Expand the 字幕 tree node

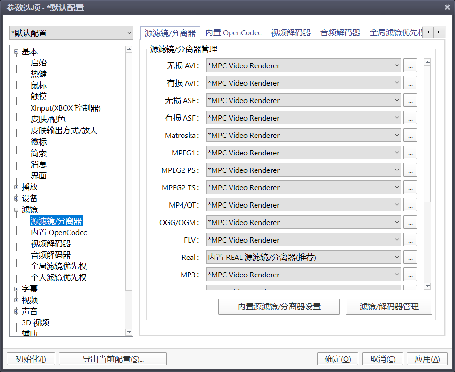17,289
